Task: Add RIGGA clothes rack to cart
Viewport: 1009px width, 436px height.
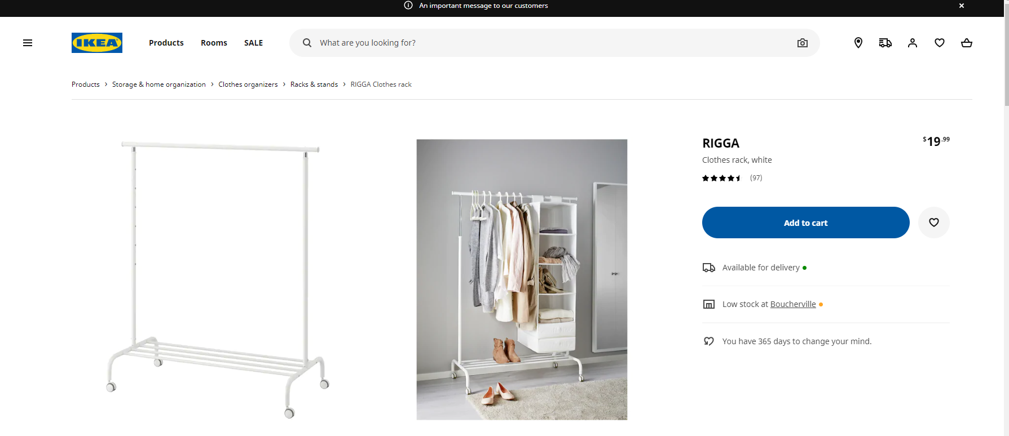Action: 805,223
